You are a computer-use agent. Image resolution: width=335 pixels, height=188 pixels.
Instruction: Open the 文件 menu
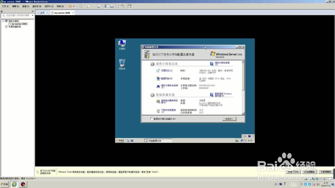pyautogui.click(x=5, y=6)
